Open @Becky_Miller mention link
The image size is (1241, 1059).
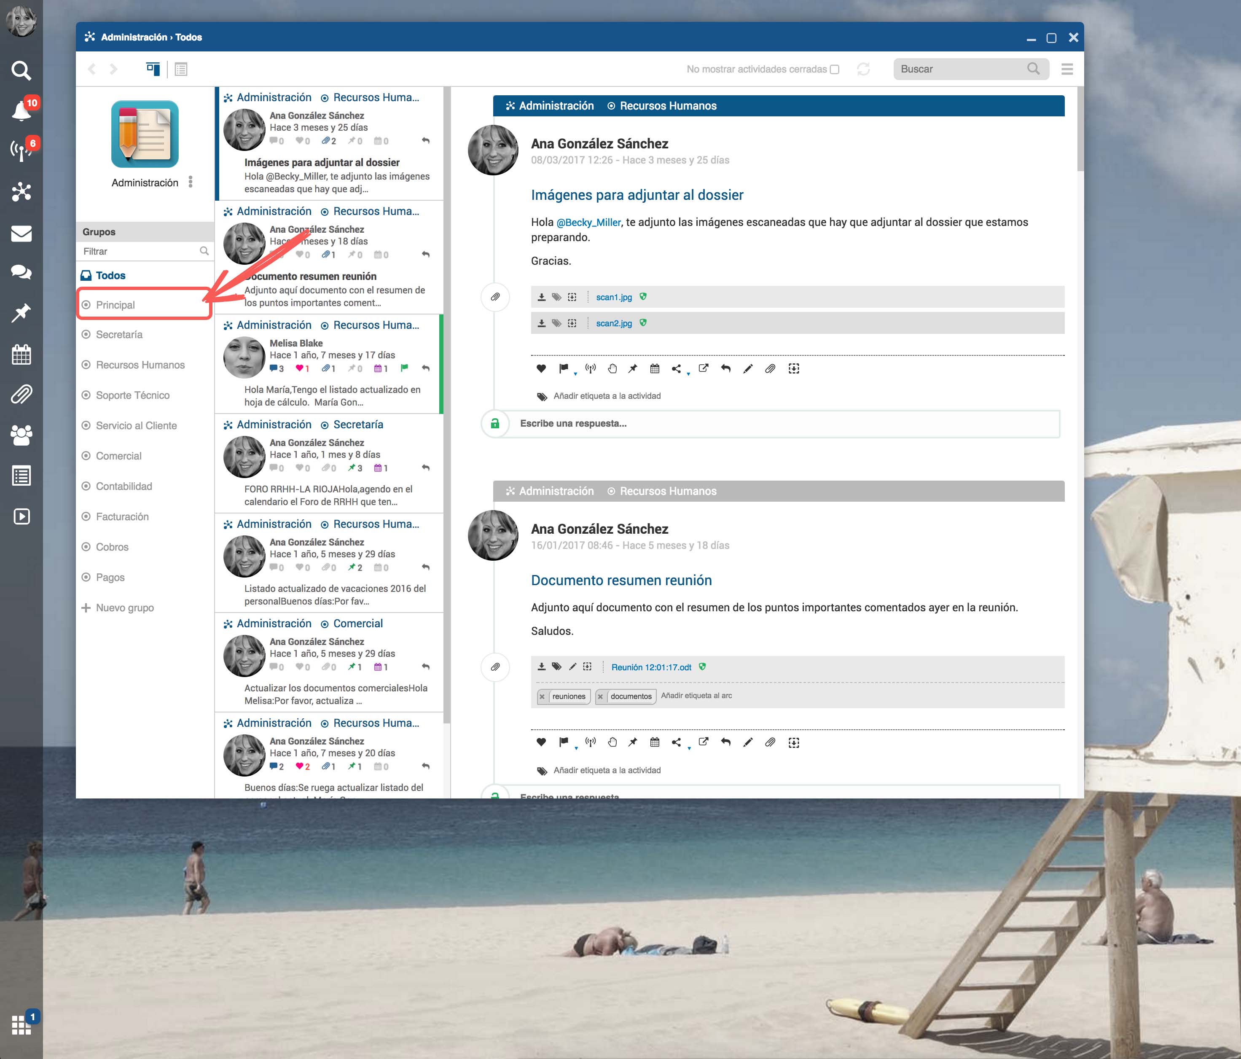[589, 222]
